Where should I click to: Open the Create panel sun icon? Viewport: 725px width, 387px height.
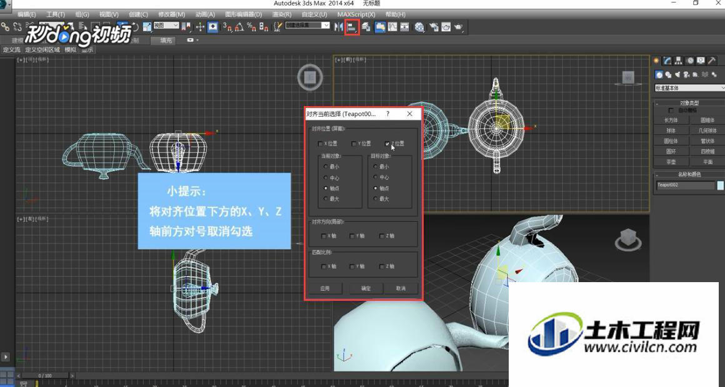656,61
